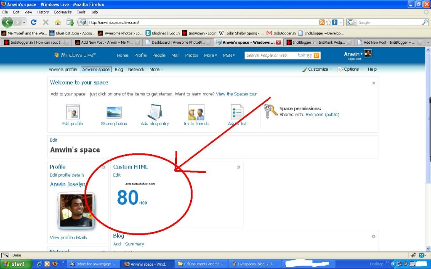This screenshot has height=269, width=431.
Task: Close the Welcome to your space panel
Action: tap(374, 83)
